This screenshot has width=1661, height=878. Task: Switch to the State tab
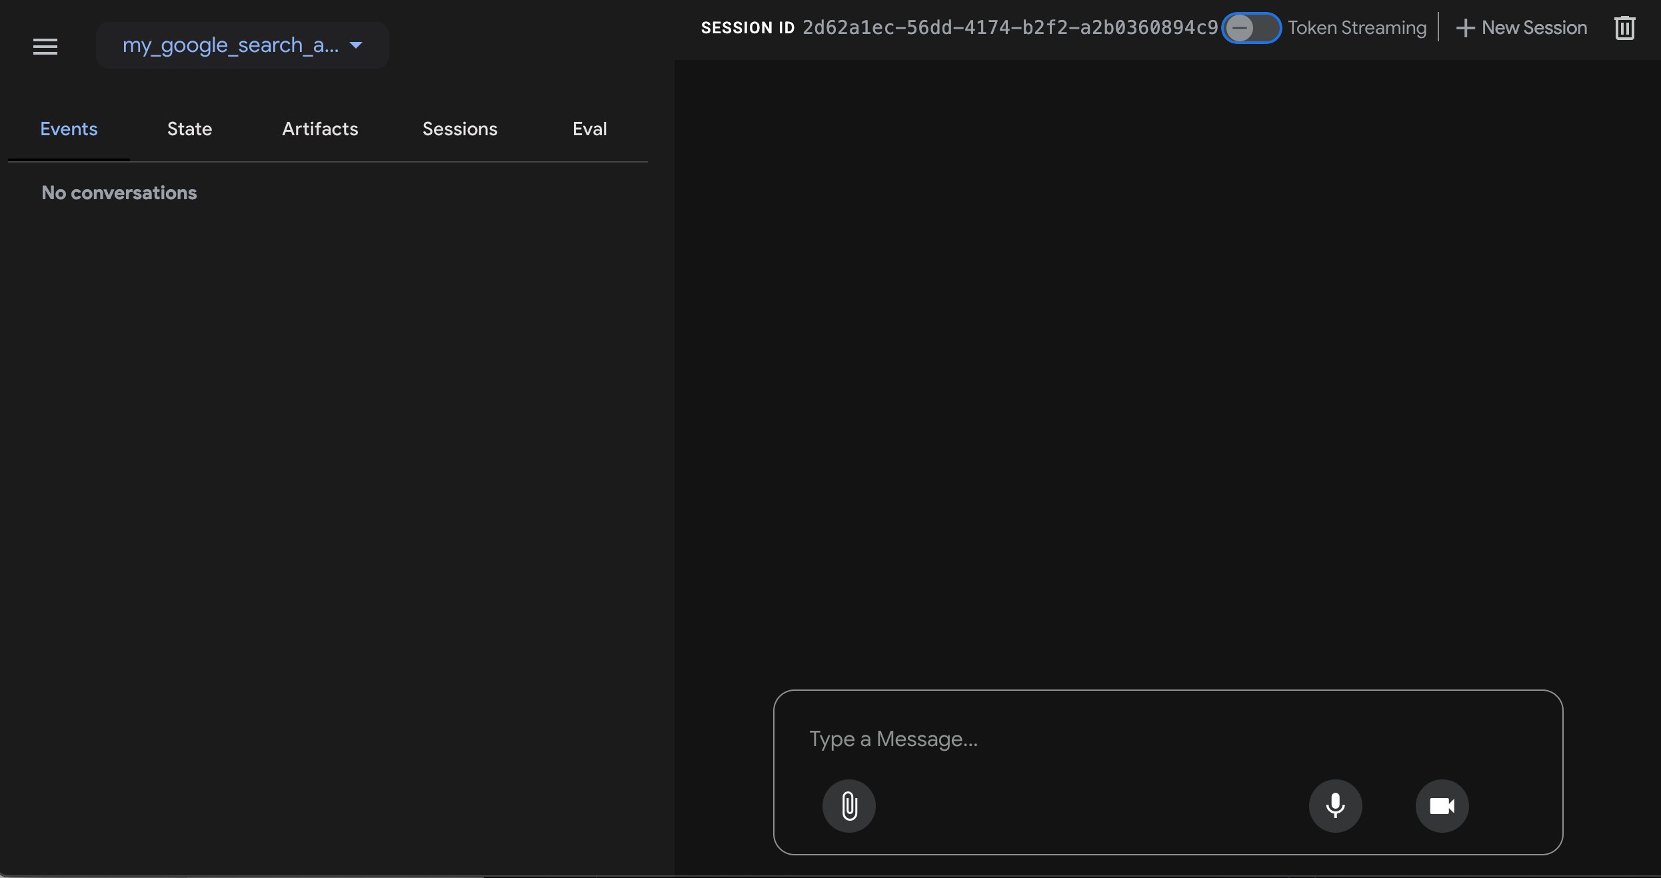pos(190,129)
